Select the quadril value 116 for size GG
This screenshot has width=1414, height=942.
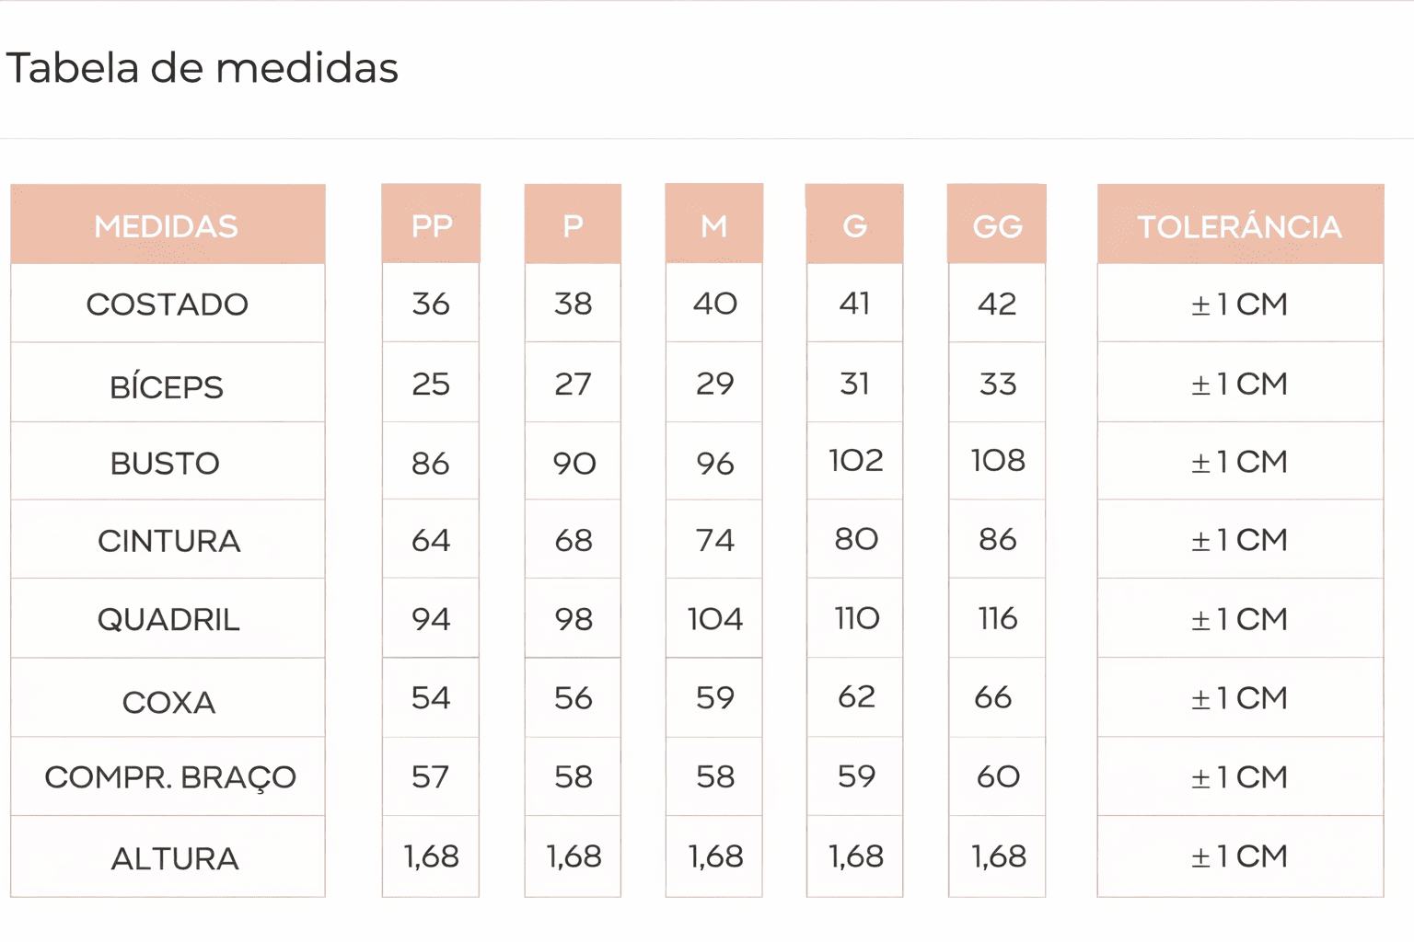click(x=997, y=619)
